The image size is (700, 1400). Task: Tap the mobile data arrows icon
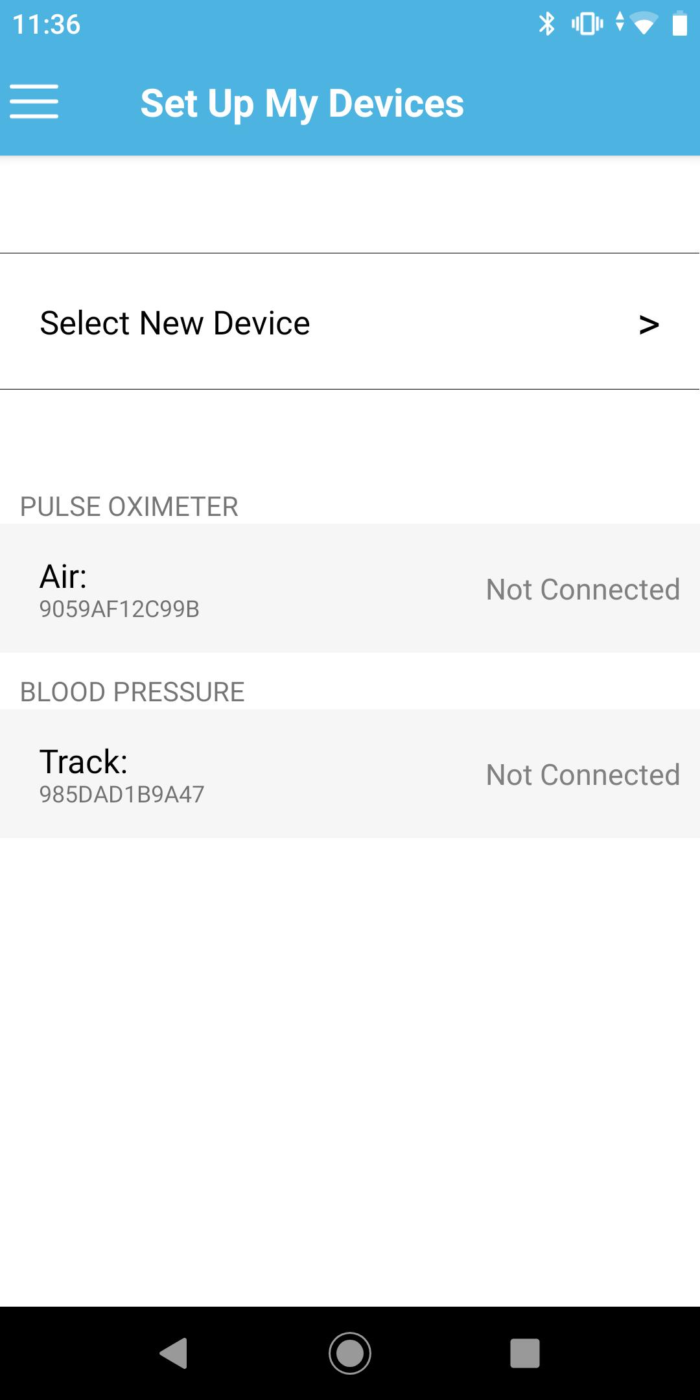pos(620,22)
